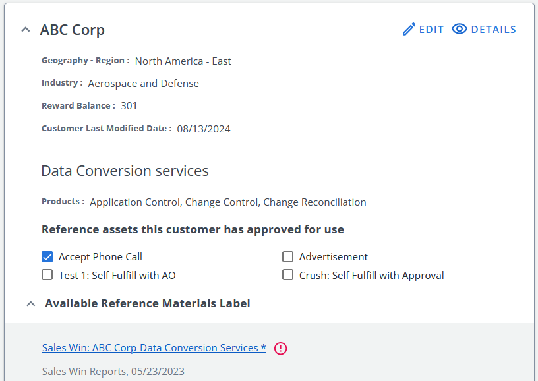This screenshot has height=381, width=538.
Task: Enable the Advertisement checkbox
Action: (x=287, y=256)
